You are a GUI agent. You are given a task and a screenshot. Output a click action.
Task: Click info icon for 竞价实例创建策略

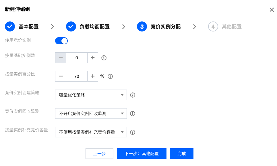point(133,95)
